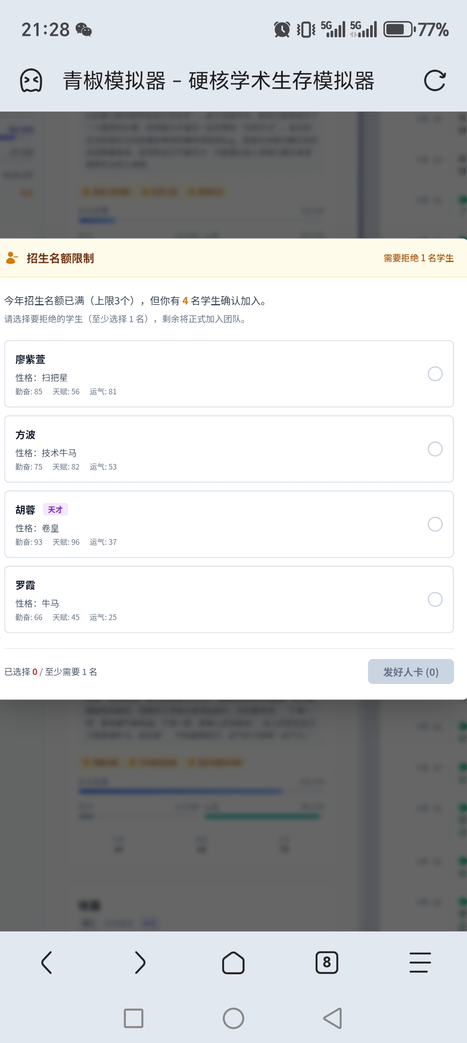Screen dimensions: 467x1043
Task: Tap the 天才 tag next to 胡蓉
Action: pos(55,510)
